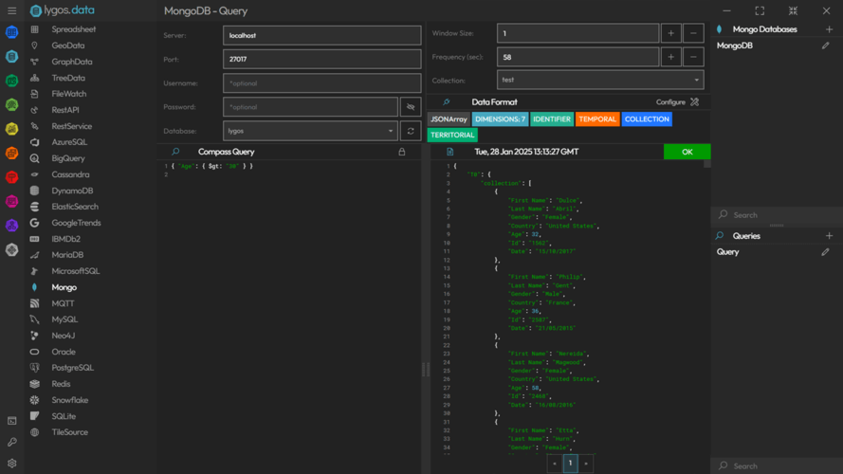Viewport: 843px width, 474px height.
Task: Click the BigQuery icon
Action: 34,158
